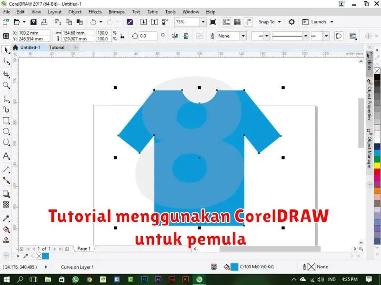
Task: Click Mirror horizontally button
Action: pyautogui.click(x=174, y=36)
